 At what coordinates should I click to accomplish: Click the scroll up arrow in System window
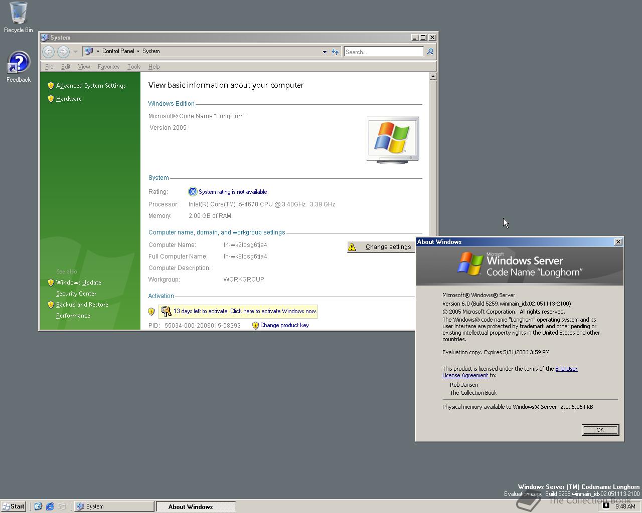coord(433,77)
